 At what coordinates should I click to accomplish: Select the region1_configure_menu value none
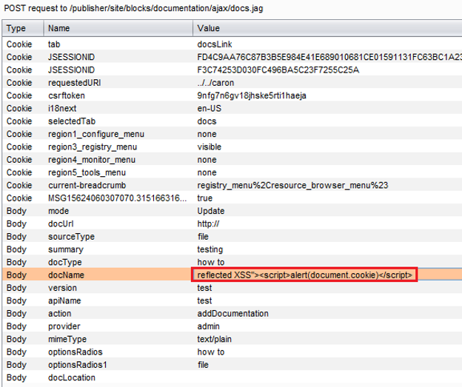pos(207,134)
